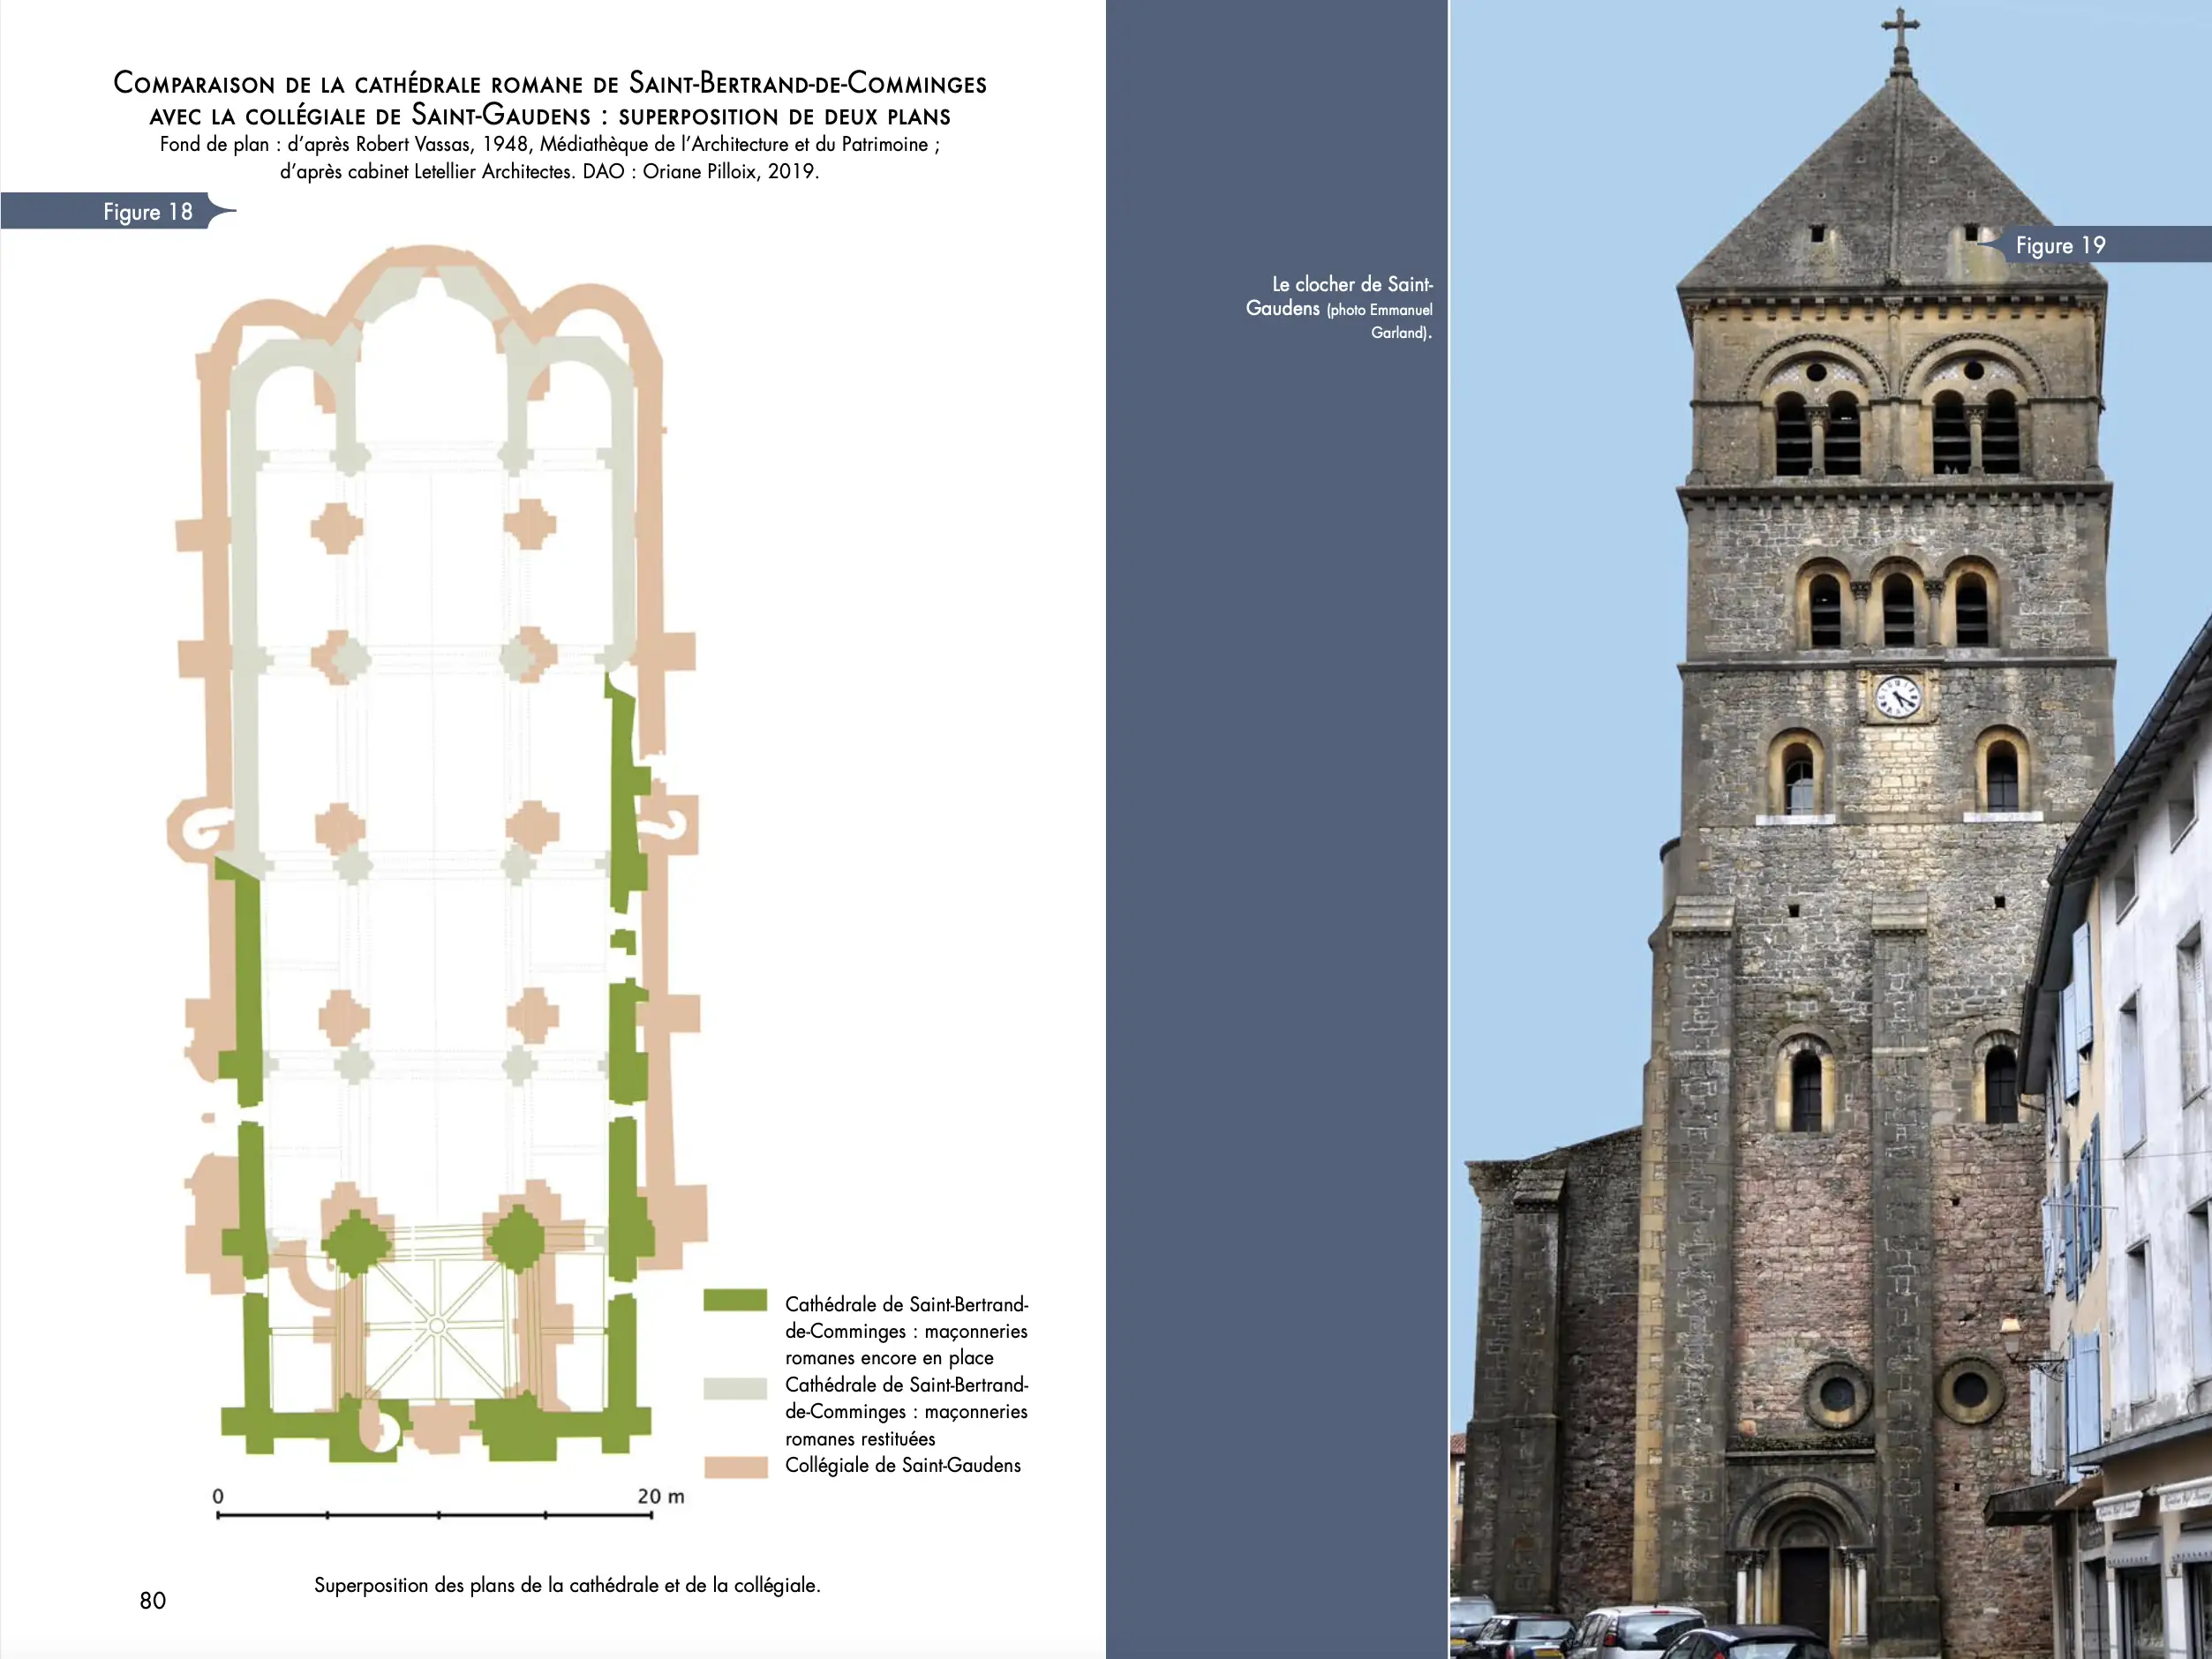Click the right round window above the portal

[x=1969, y=1390]
